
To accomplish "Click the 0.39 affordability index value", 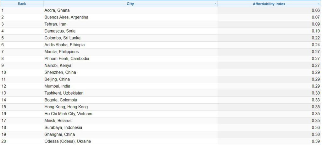I will [x=316, y=141].
